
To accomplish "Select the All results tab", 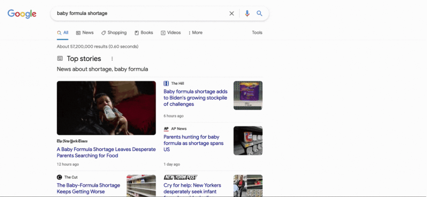I will [63, 32].
